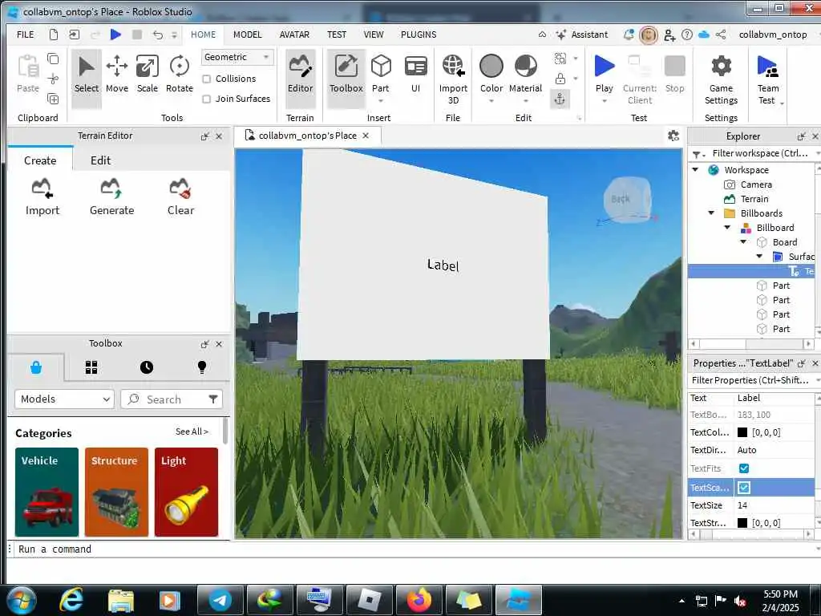The height and width of the screenshot is (616, 821).
Task: Enable the Collisions checkbox
Action: [207, 79]
